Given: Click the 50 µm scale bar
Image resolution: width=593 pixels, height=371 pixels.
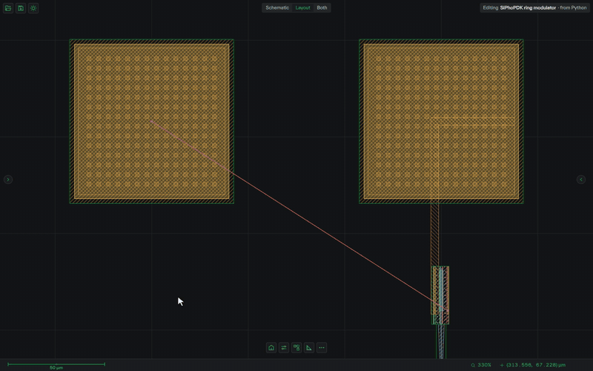Looking at the screenshot, I should (56, 365).
